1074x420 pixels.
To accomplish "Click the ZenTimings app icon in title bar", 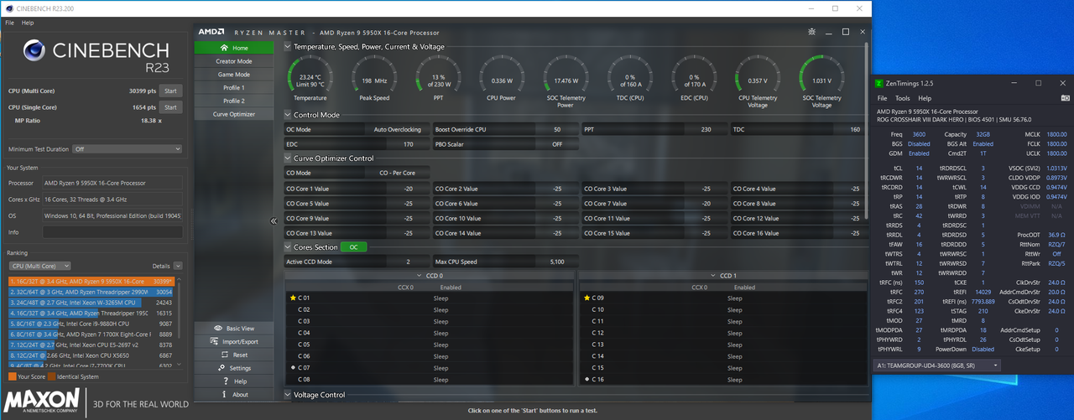I will [879, 83].
